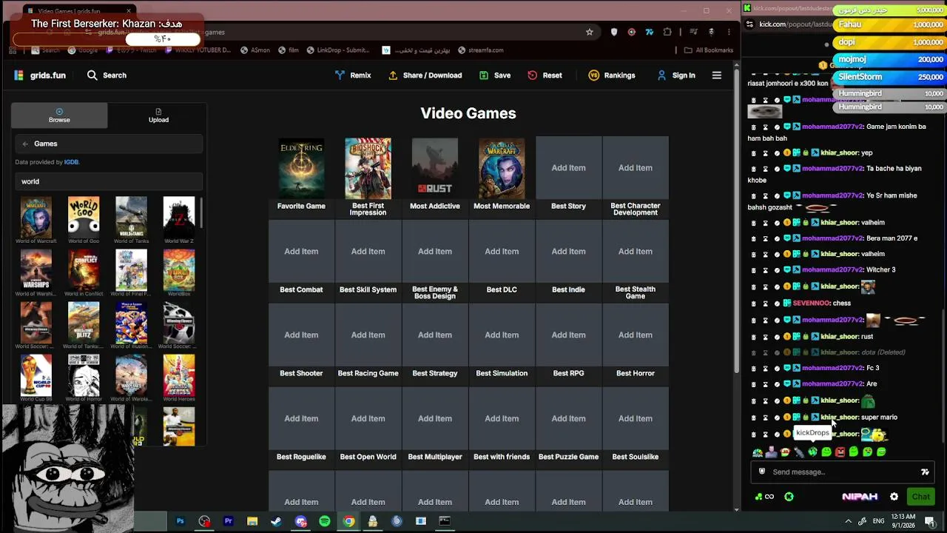The width and height of the screenshot is (947, 533).
Task: Bookmark this page with the star icon
Action: pos(589,32)
